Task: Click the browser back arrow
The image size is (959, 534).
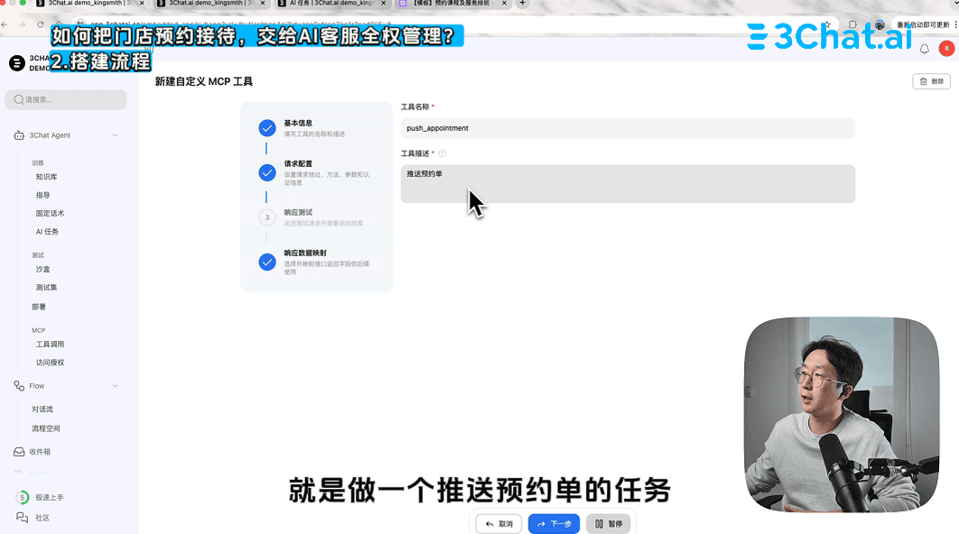Action: click(x=5, y=24)
